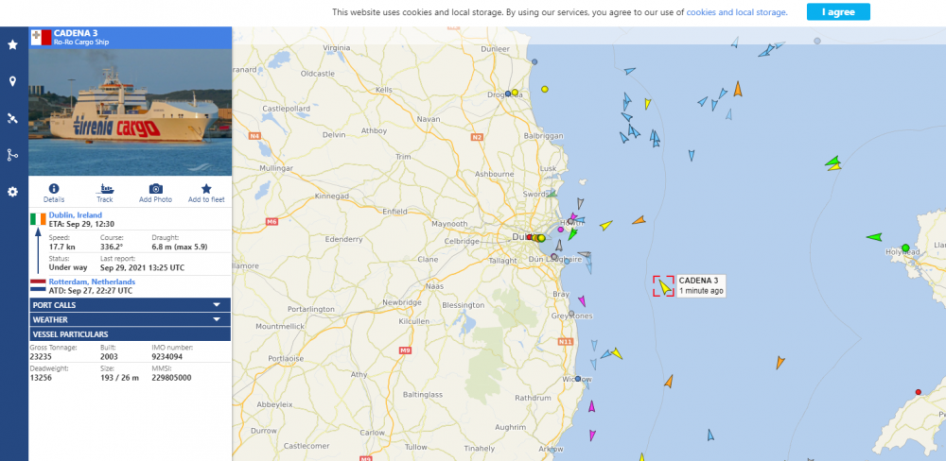
Task: Open settings gear in the sidebar
Action: (x=12, y=192)
